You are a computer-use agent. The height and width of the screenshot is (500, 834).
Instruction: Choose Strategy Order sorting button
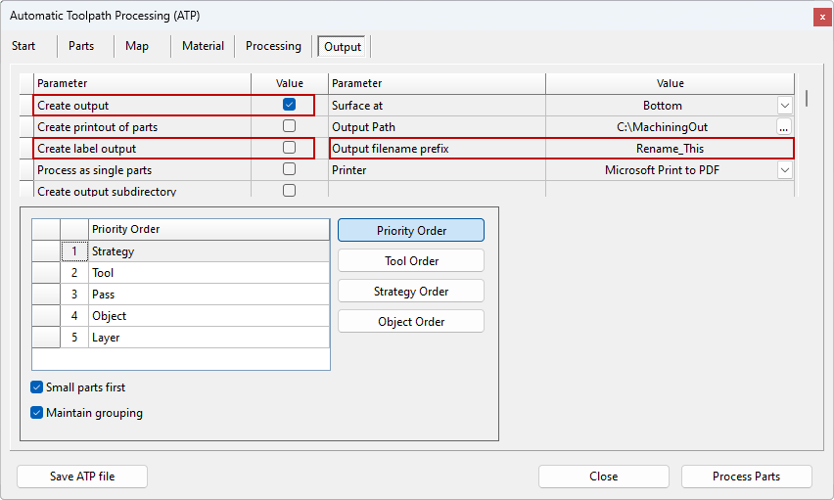(411, 292)
